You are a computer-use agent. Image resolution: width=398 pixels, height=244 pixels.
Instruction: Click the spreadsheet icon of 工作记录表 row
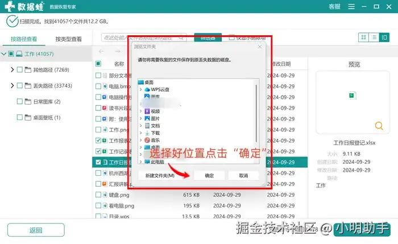[x=105, y=151]
